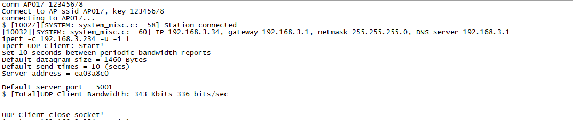Click the gateway 192.168.3.1 value
573x120 pixels.
tap(285, 32)
